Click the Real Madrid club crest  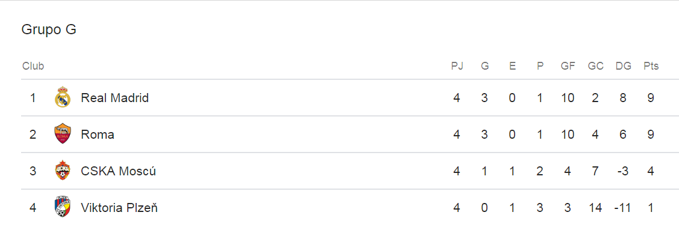coord(63,97)
